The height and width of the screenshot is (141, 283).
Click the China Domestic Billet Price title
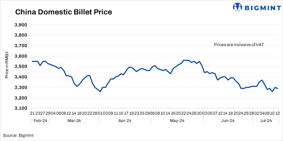[64, 12]
